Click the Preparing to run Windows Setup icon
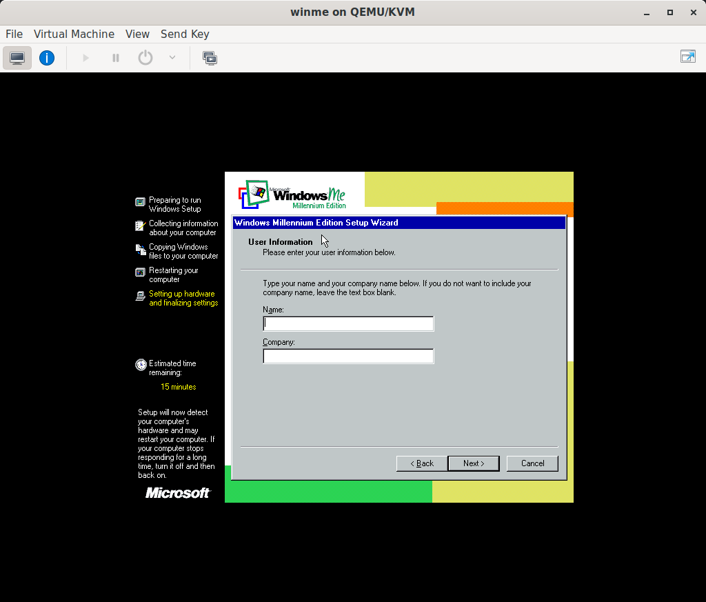The width and height of the screenshot is (706, 602). coord(141,202)
